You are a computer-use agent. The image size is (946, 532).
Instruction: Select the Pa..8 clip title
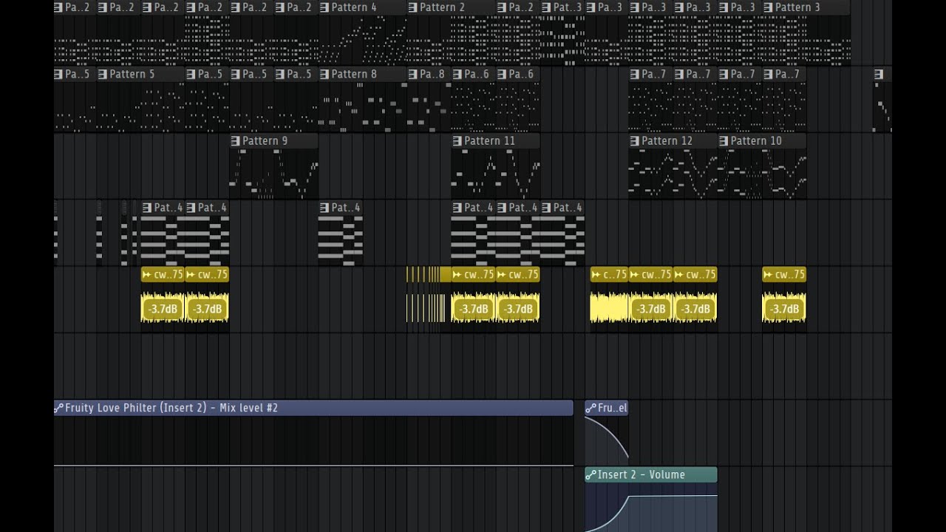click(432, 75)
